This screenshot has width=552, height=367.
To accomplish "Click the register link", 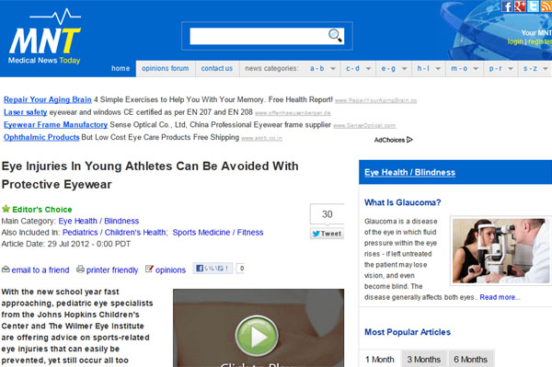I will (x=540, y=41).
